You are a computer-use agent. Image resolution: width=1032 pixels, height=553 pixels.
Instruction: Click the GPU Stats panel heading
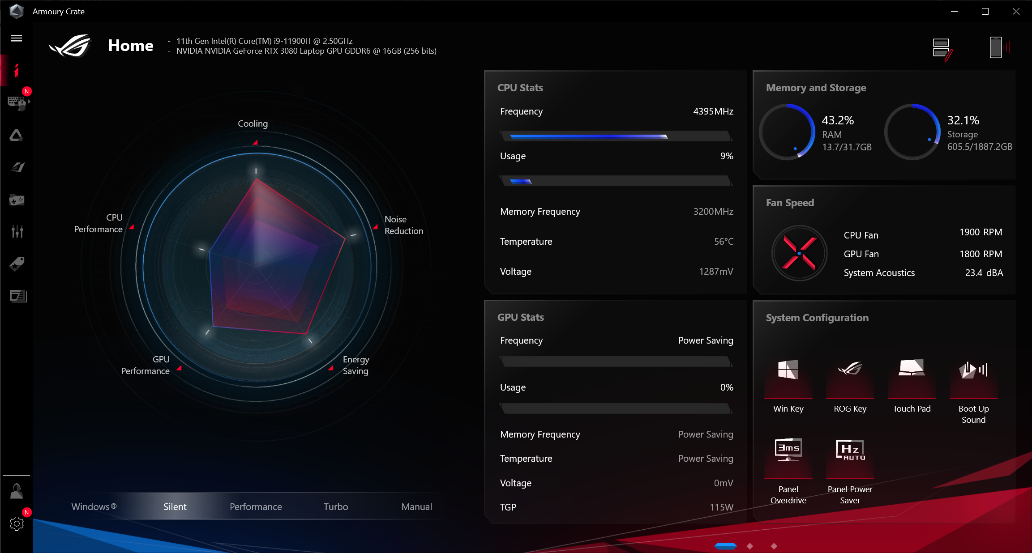520,317
